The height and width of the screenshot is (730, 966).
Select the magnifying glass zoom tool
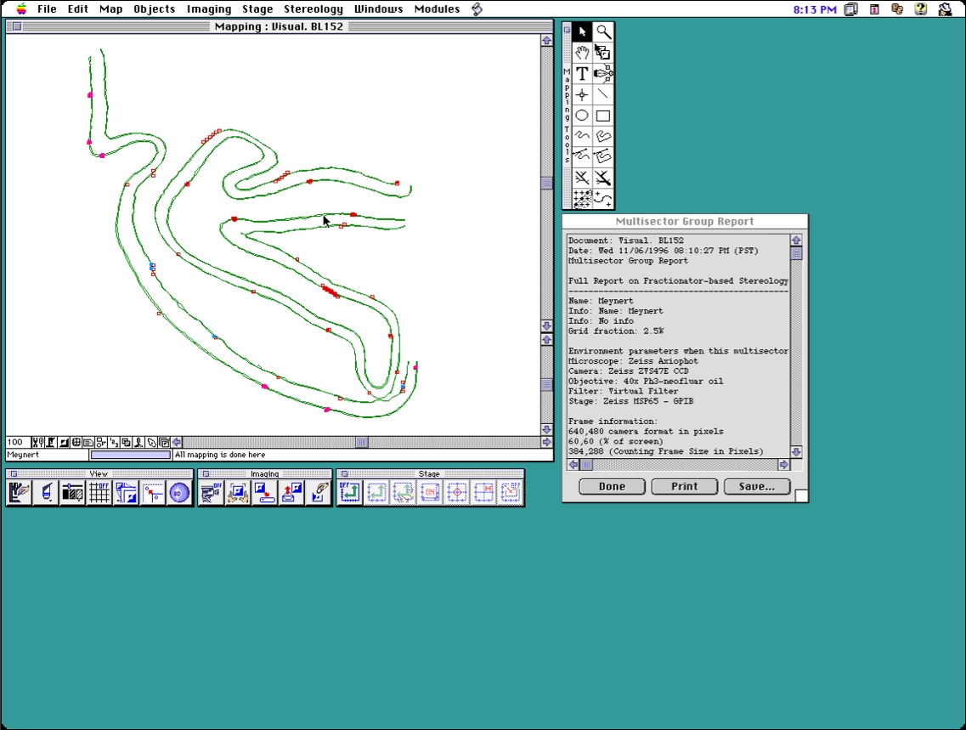(x=603, y=32)
